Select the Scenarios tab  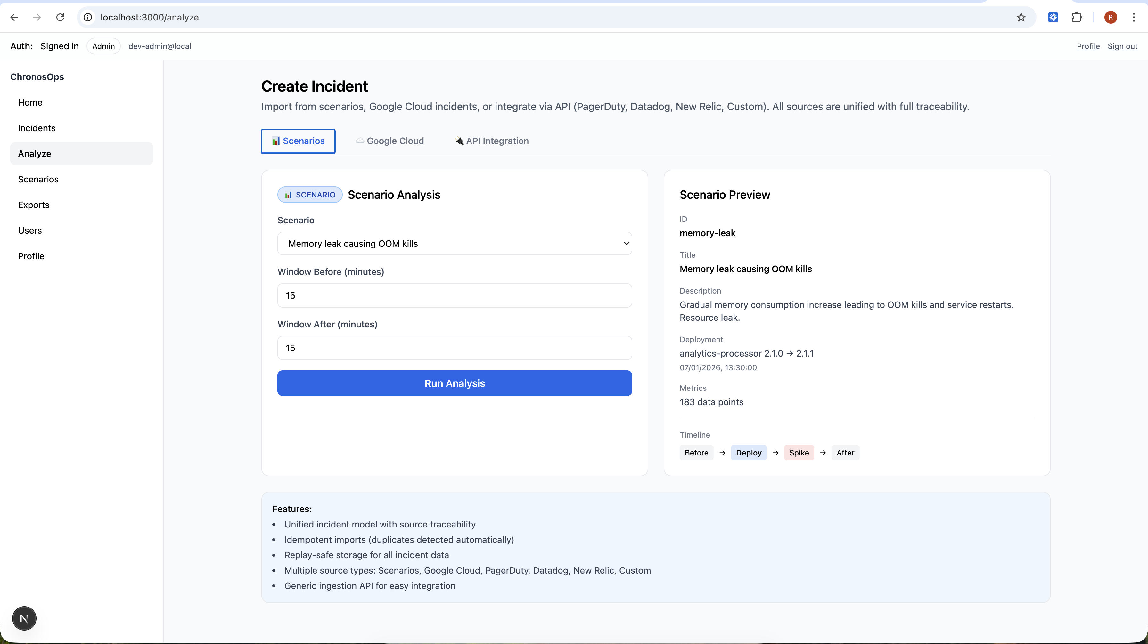coord(298,141)
